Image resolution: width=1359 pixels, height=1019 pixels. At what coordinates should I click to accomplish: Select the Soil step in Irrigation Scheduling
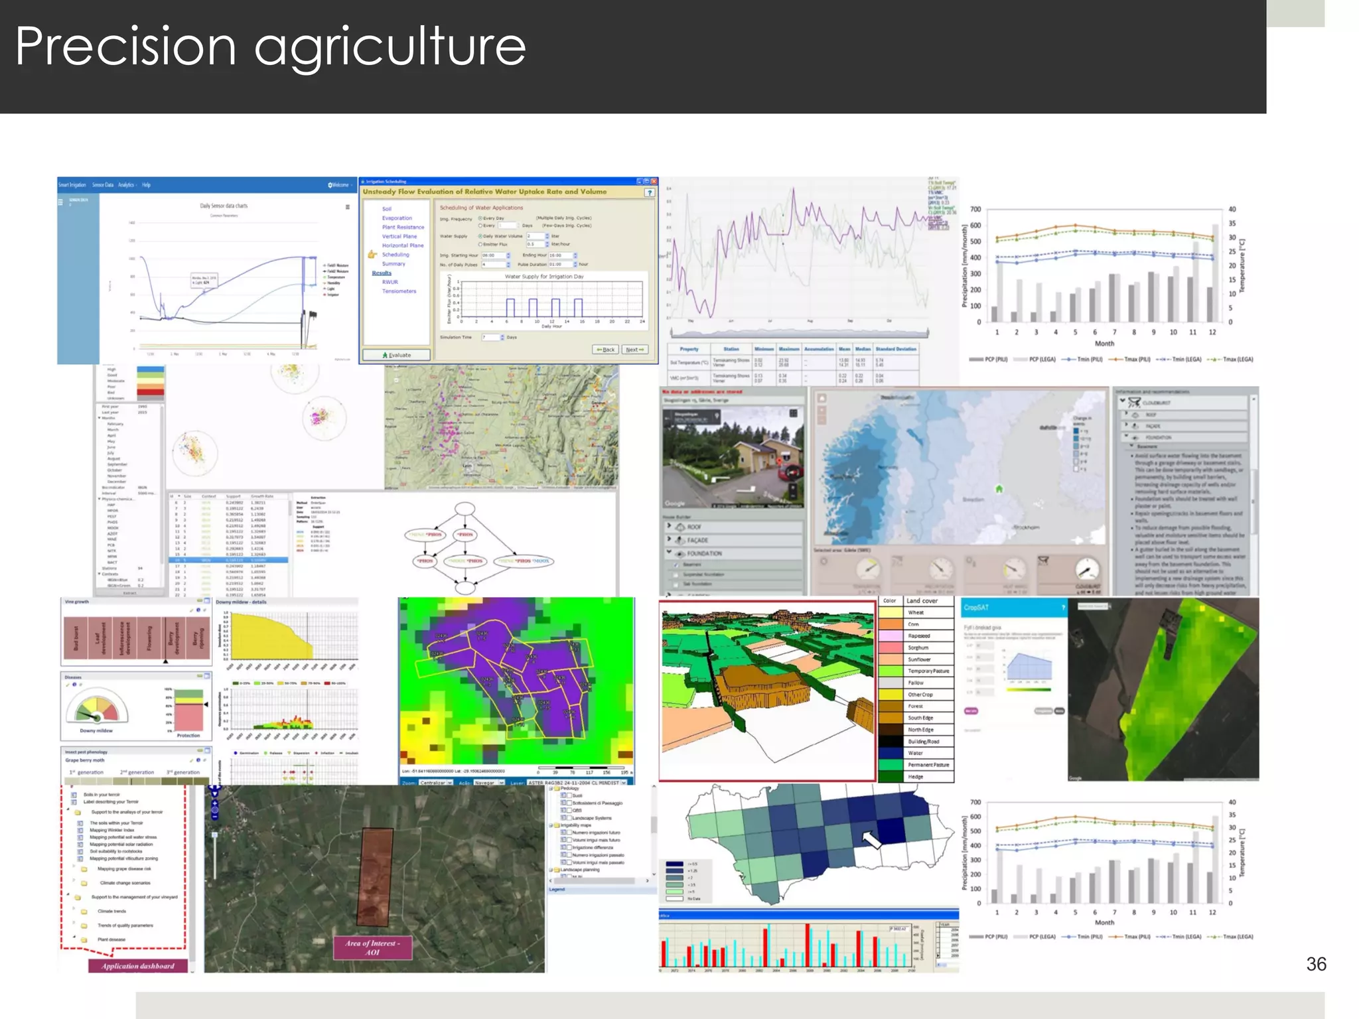(x=387, y=209)
